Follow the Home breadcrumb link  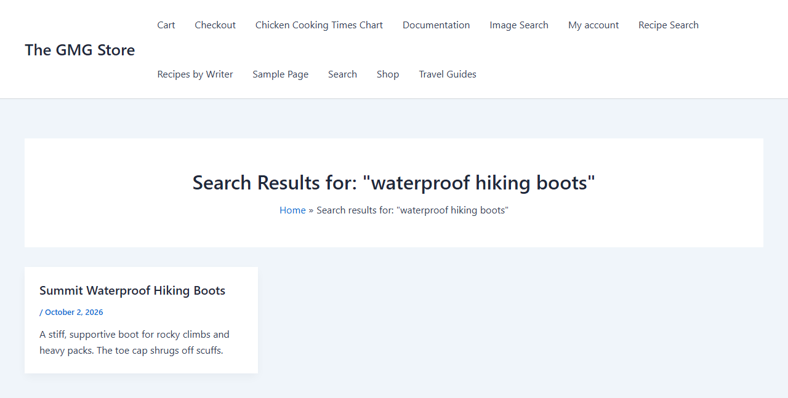click(x=292, y=210)
